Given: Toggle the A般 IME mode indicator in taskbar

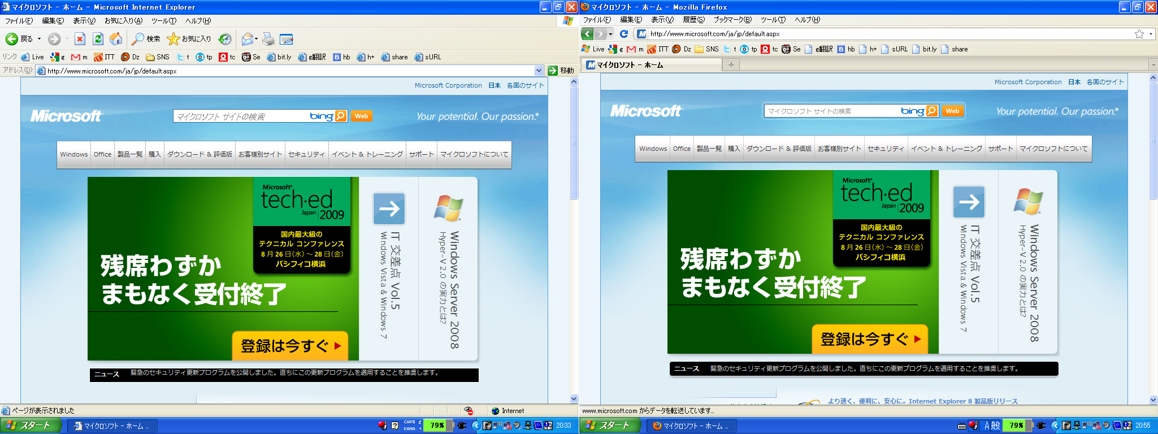Looking at the screenshot, I should click(x=992, y=426).
